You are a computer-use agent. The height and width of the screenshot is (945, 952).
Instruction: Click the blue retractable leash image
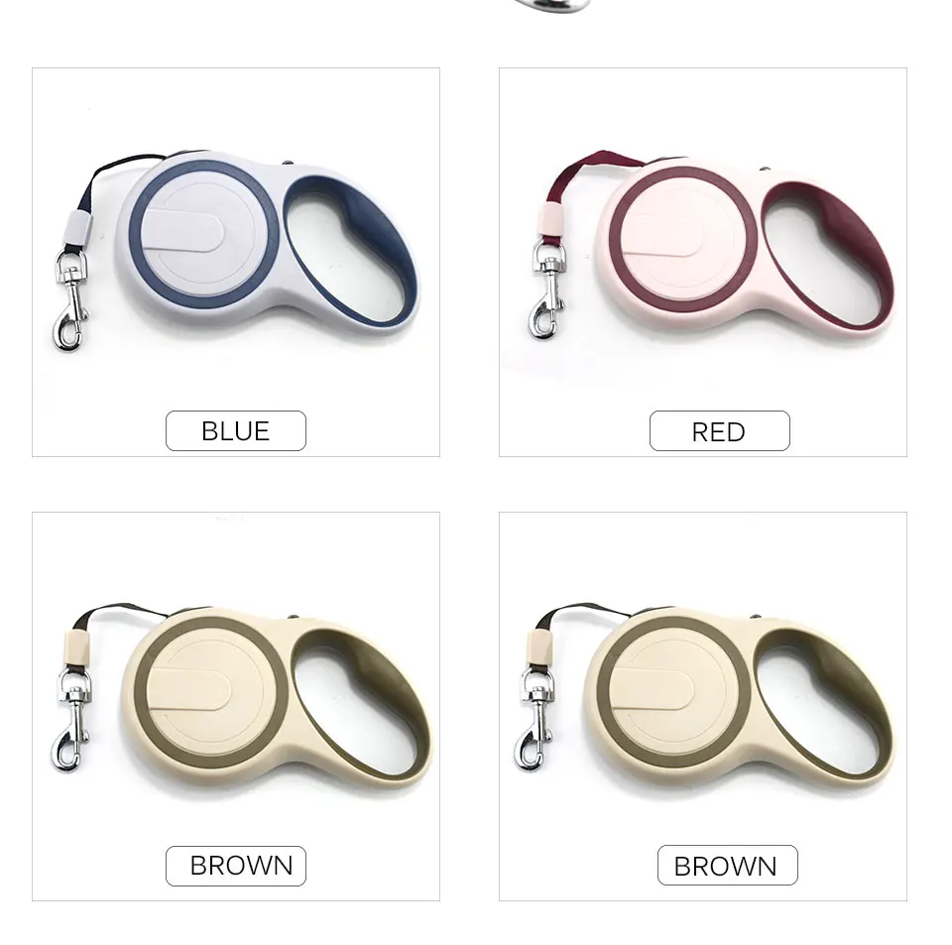pyautogui.click(x=236, y=250)
